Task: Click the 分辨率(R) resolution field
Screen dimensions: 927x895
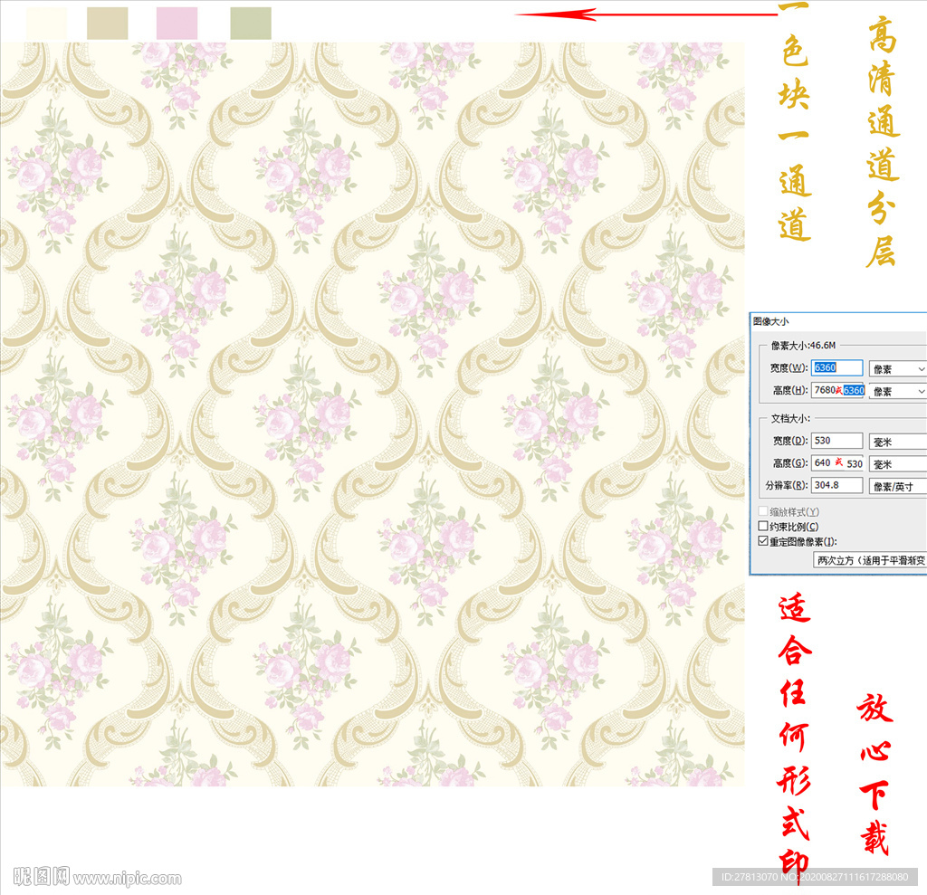Action: click(x=836, y=485)
